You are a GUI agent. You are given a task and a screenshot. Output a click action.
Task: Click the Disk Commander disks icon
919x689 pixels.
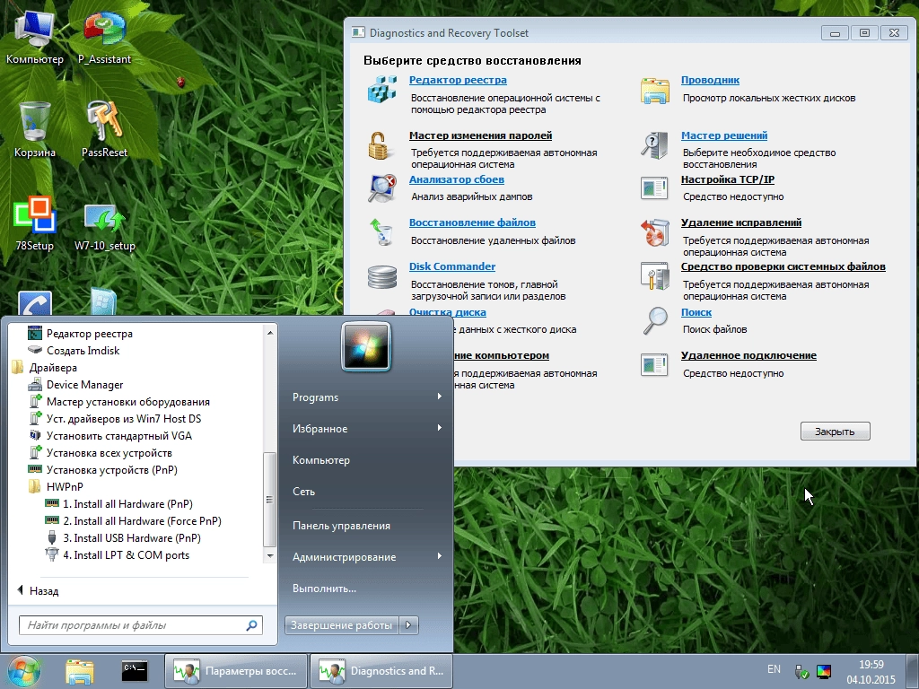(x=381, y=276)
